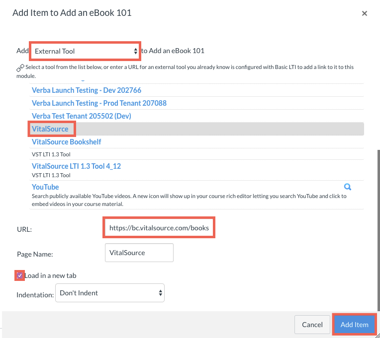
Task: Open the External Tool type dropdown
Action: coord(85,51)
